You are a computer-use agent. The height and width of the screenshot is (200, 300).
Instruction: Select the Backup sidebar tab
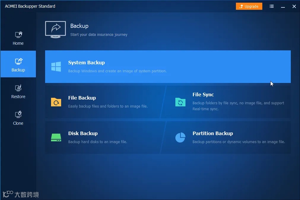tap(18, 64)
